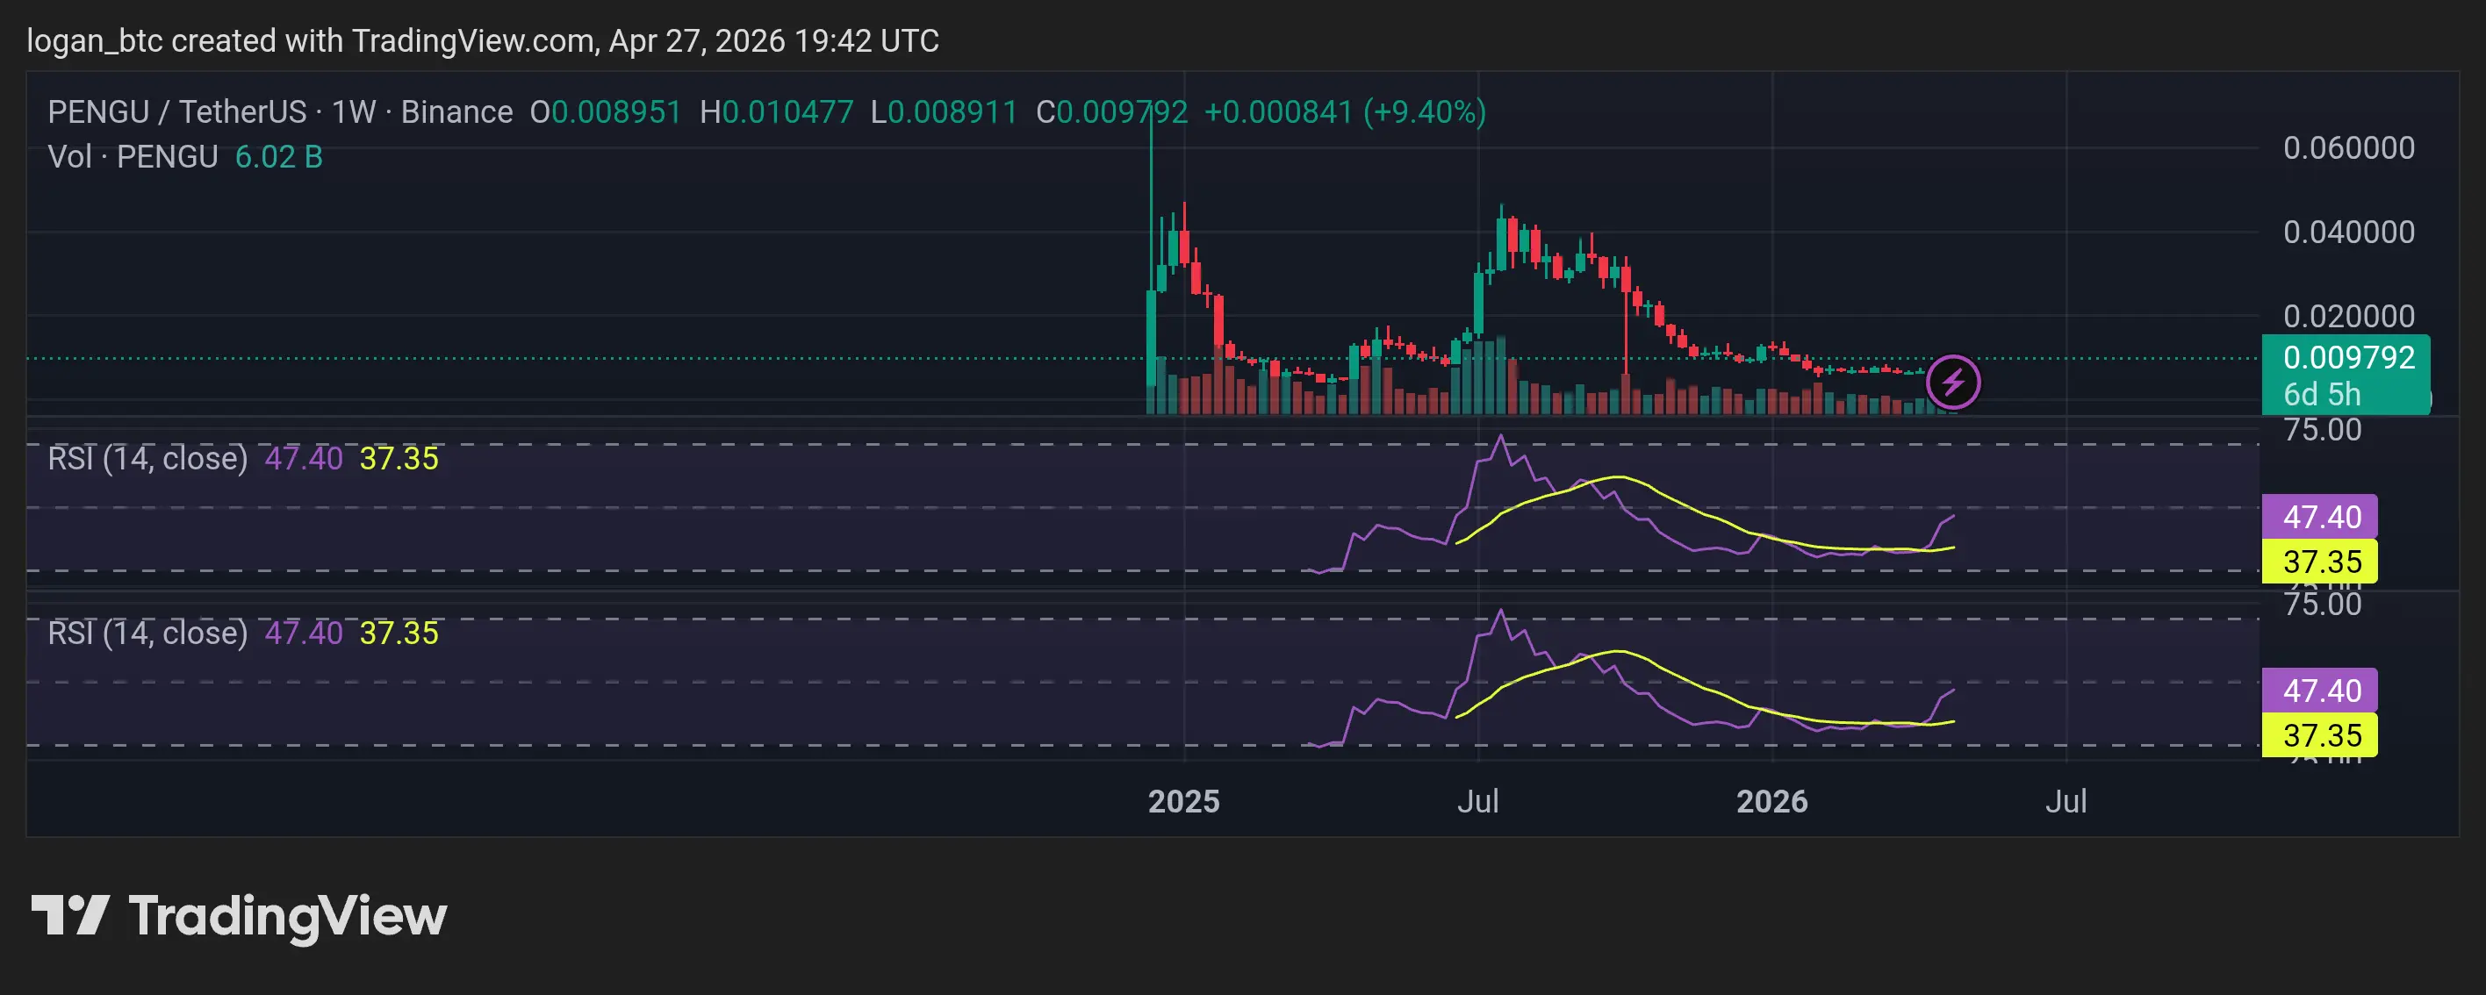Image resolution: width=2486 pixels, height=995 pixels.
Task: Click the 6d 5h bar countdown label
Action: click(2322, 395)
